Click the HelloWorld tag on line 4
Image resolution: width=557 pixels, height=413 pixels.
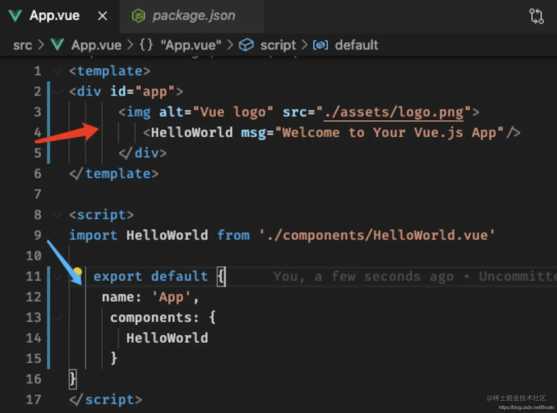pos(192,133)
